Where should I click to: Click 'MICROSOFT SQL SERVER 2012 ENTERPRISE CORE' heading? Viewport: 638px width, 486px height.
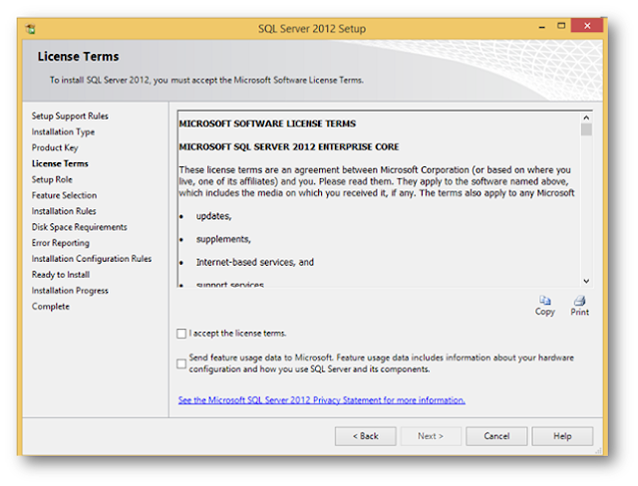pyautogui.click(x=289, y=146)
